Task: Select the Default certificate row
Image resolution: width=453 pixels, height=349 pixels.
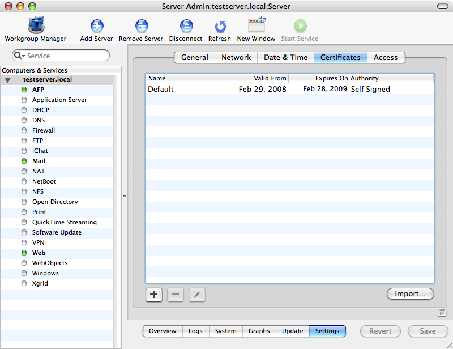Action: pos(289,89)
